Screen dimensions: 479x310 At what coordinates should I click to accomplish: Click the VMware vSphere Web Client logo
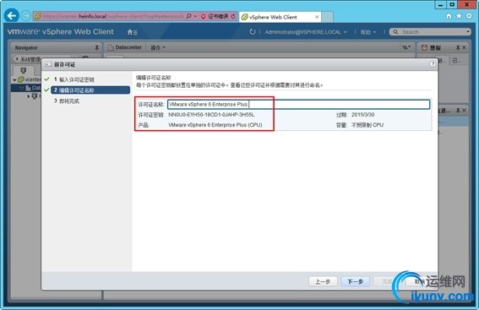[x=60, y=32]
